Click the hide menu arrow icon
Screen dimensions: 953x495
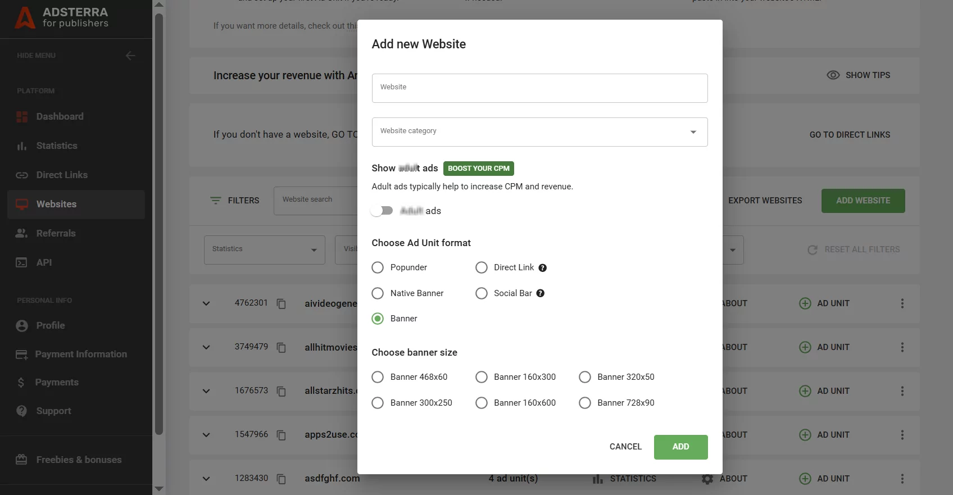(x=130, y=56)
